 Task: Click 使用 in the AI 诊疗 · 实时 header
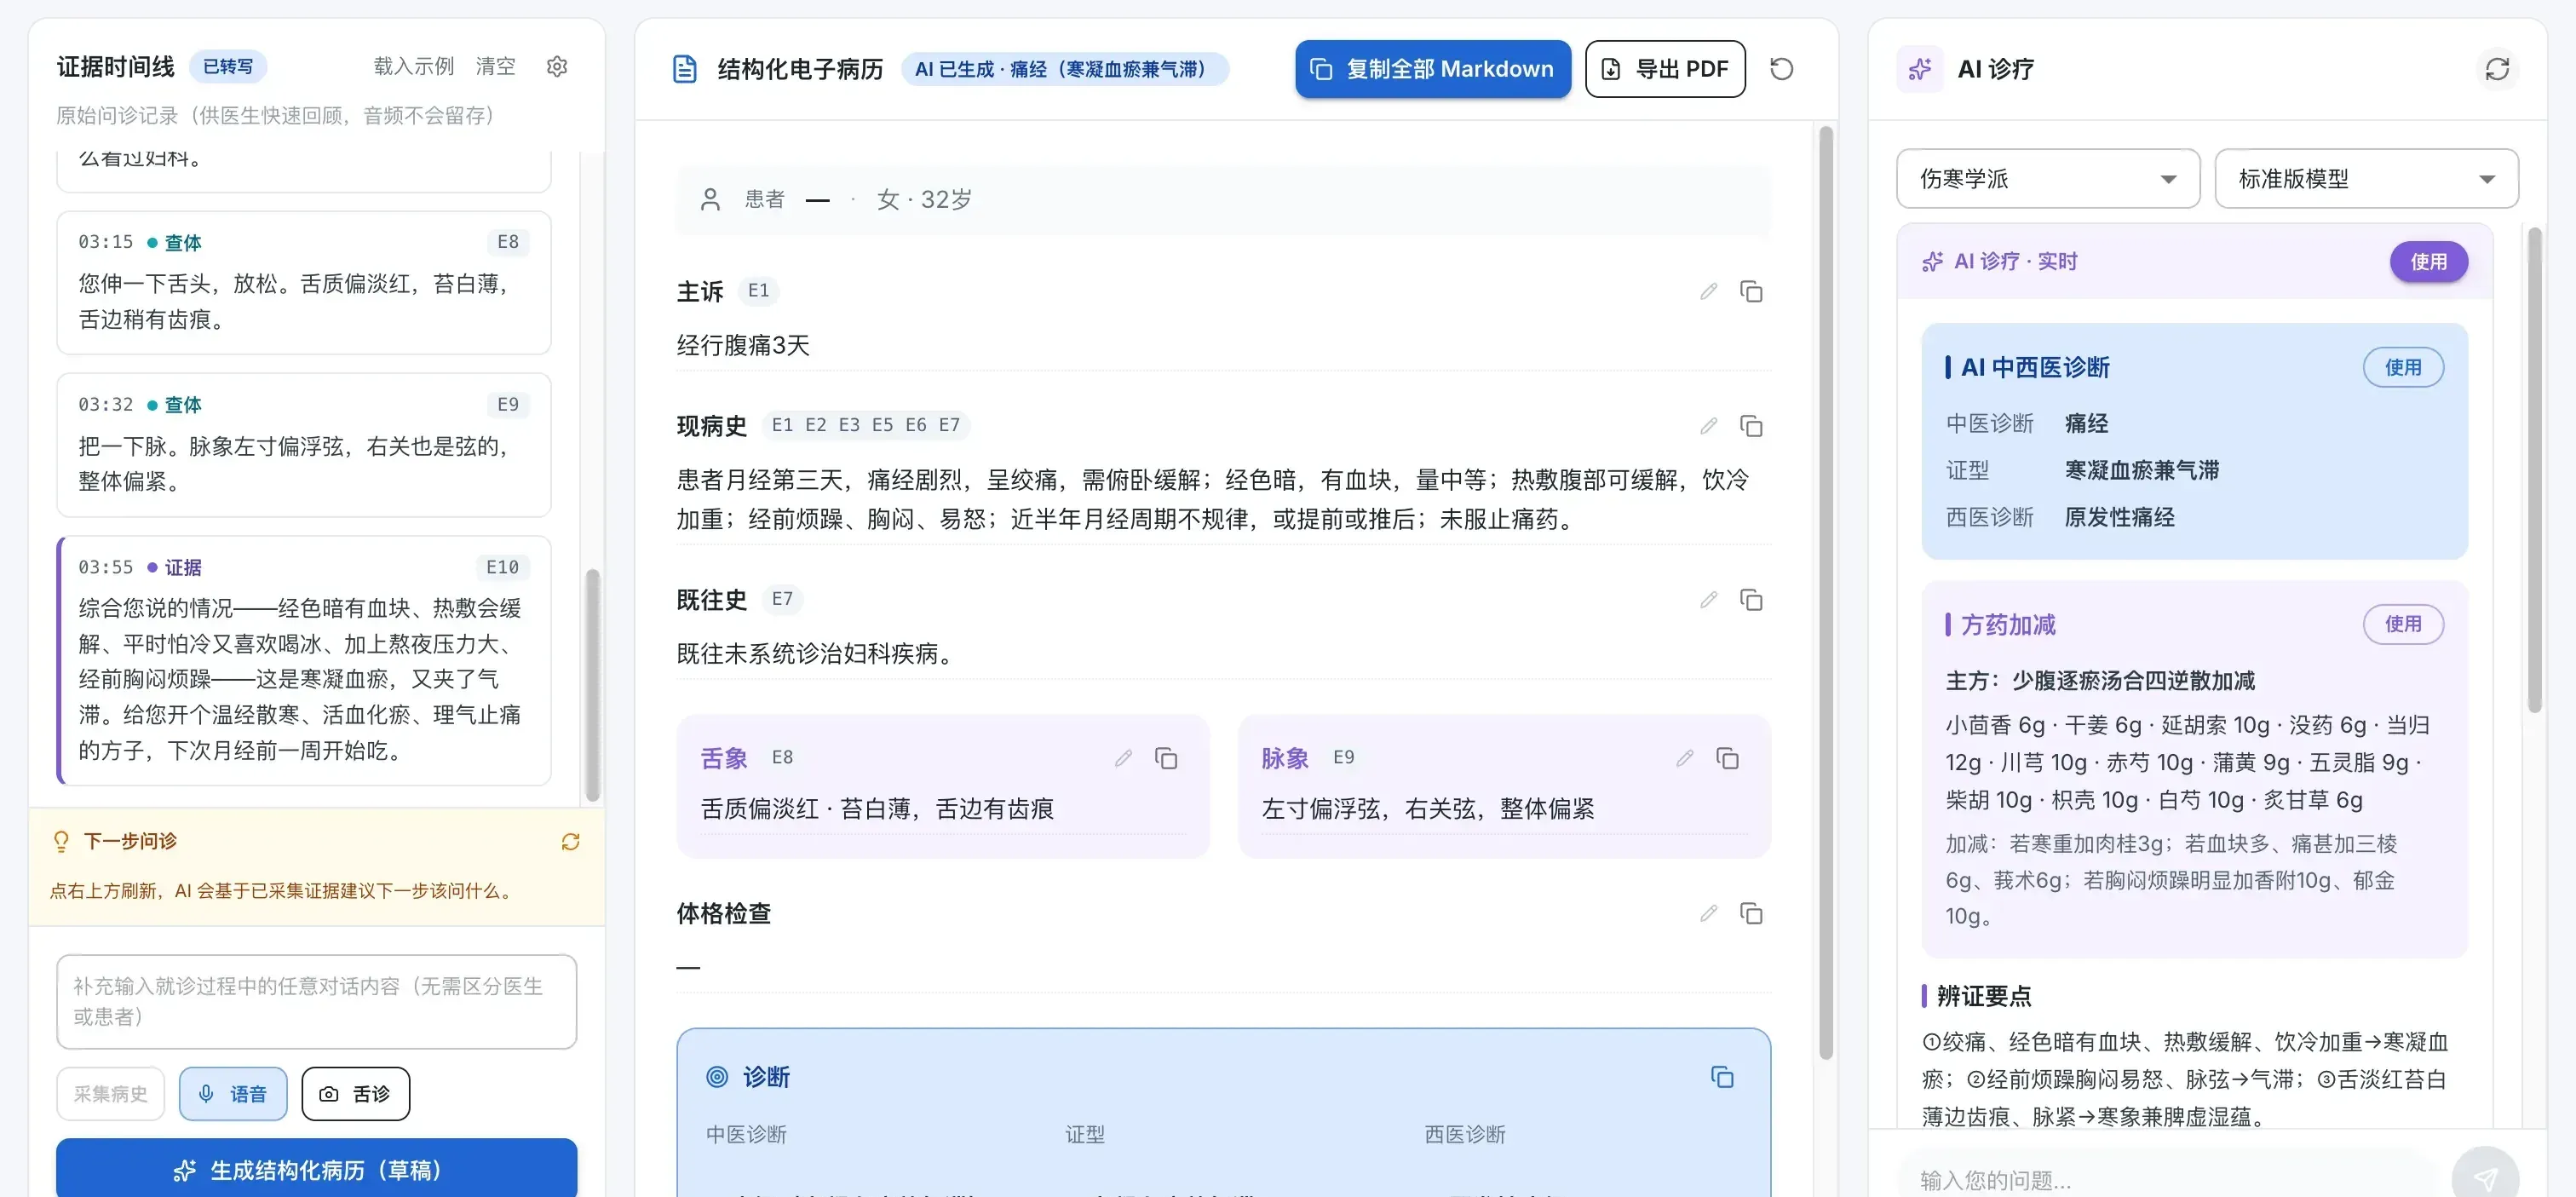coord(2428,262)
